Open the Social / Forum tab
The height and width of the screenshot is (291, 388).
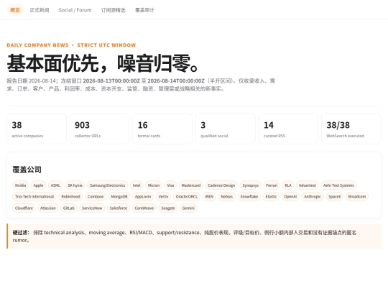click(75, 10)
